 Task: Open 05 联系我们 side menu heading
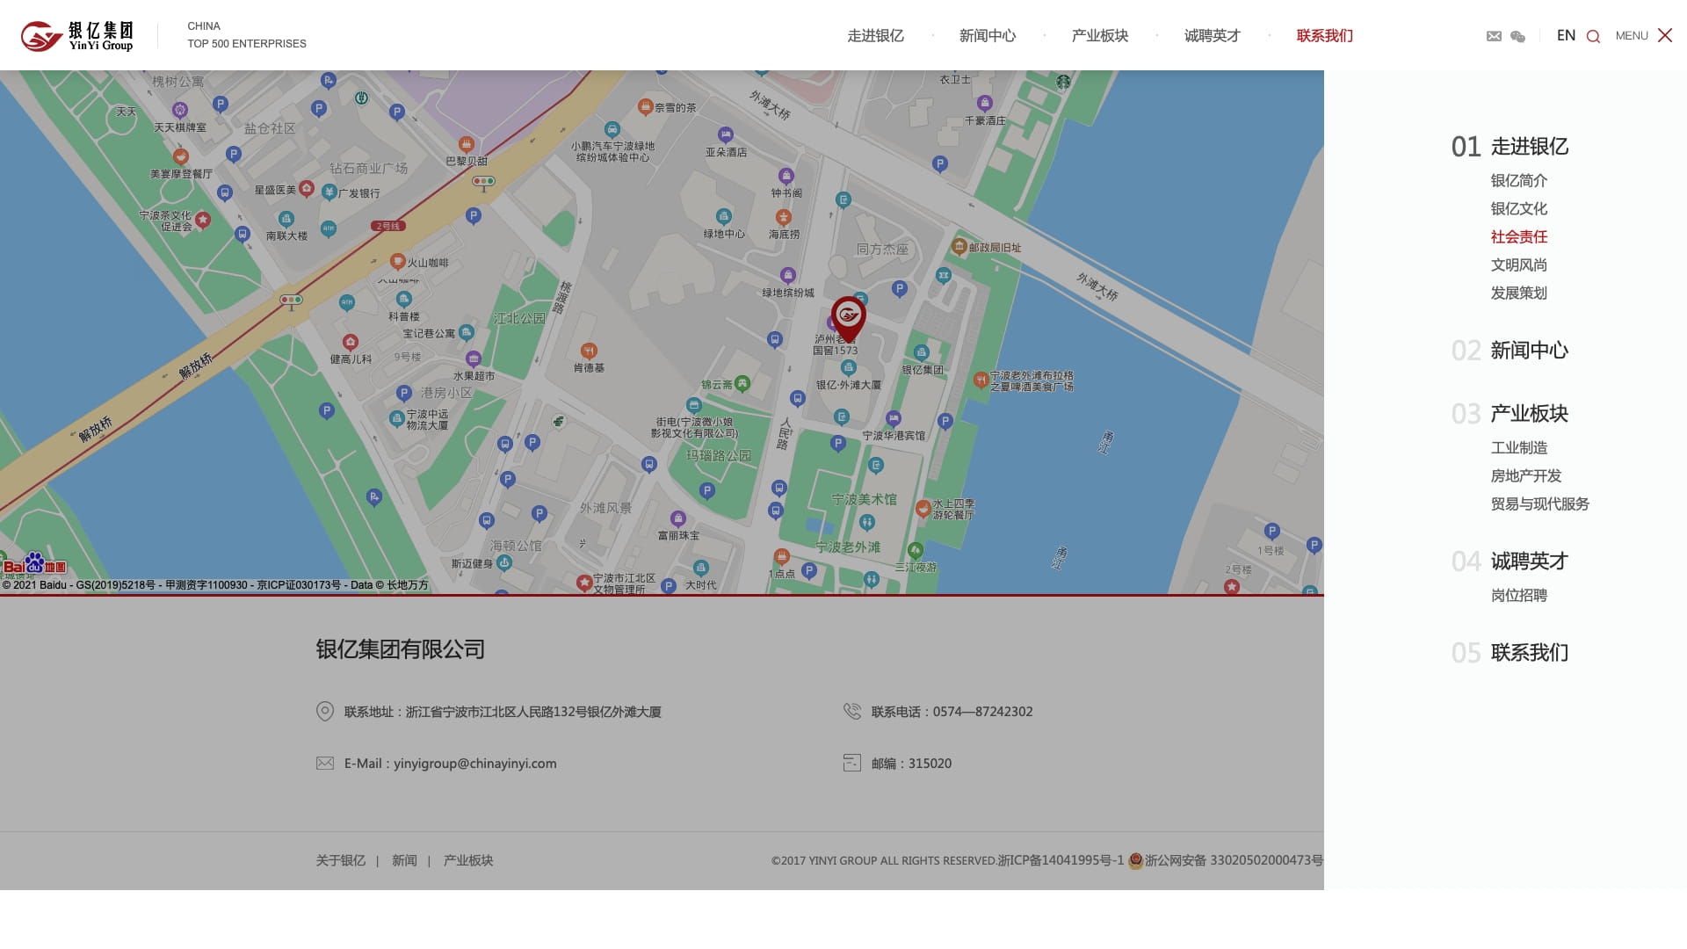pos(1510,653)
